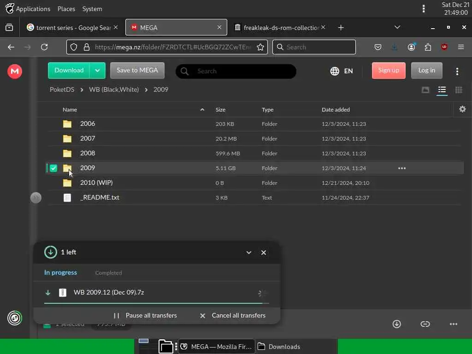Viewport: 472px width, 354px height.
Task: Click the MEGA folder search field
Action: click(236, 71)
